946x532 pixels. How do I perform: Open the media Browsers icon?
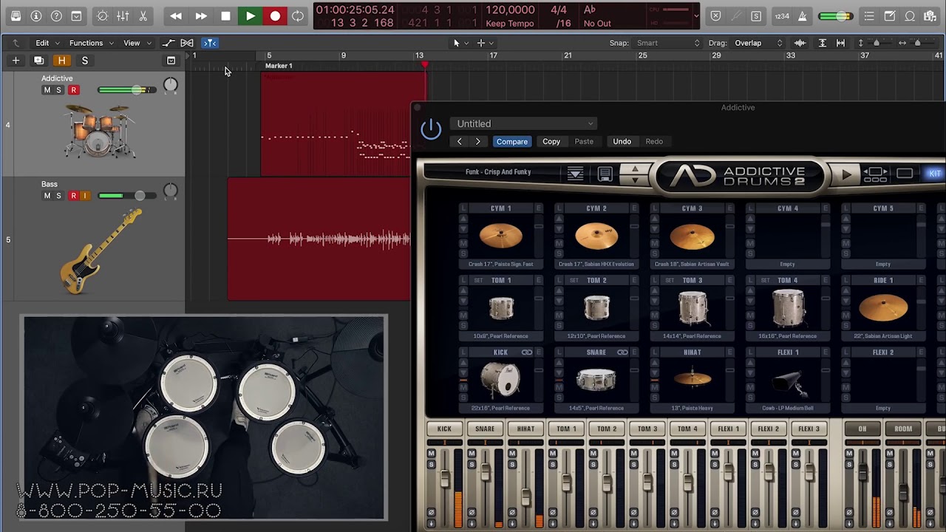(930, 16)
